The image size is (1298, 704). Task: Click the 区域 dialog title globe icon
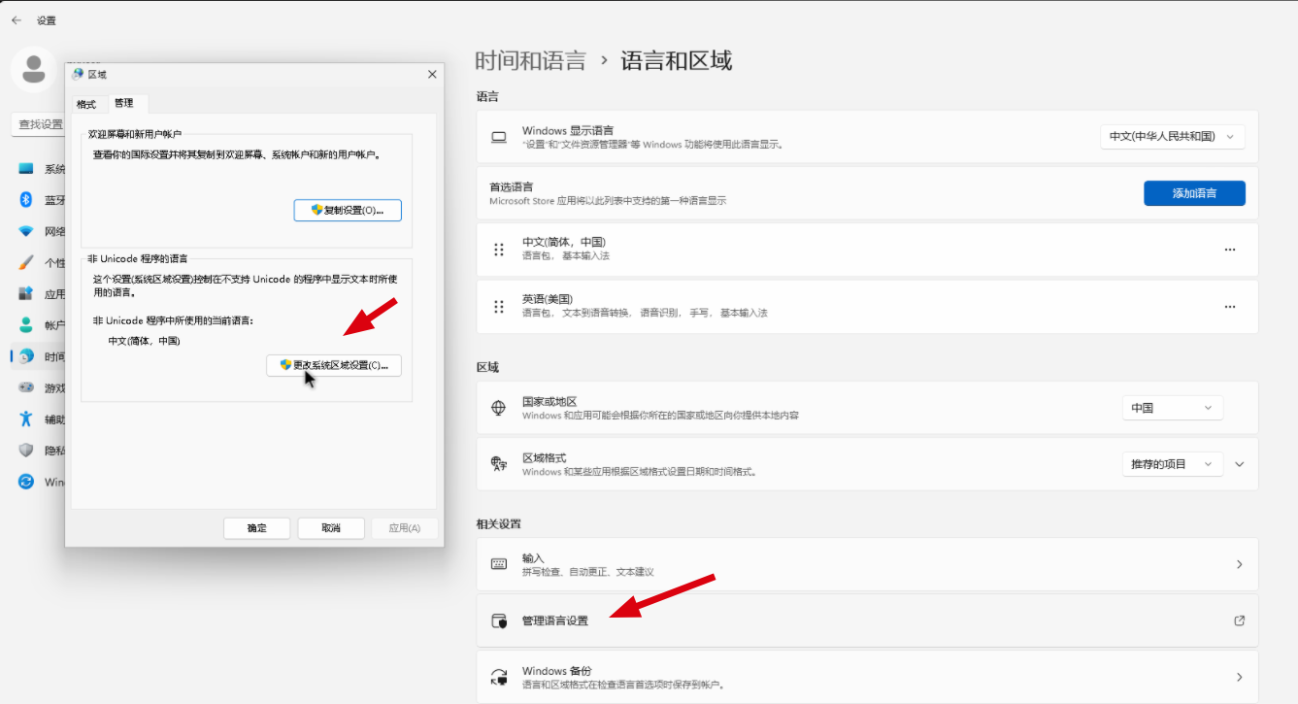pos(78,74)
